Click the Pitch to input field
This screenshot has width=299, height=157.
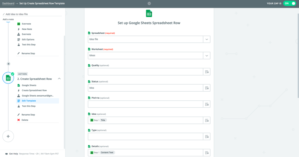pyautogui.click(x=145, y=104)
